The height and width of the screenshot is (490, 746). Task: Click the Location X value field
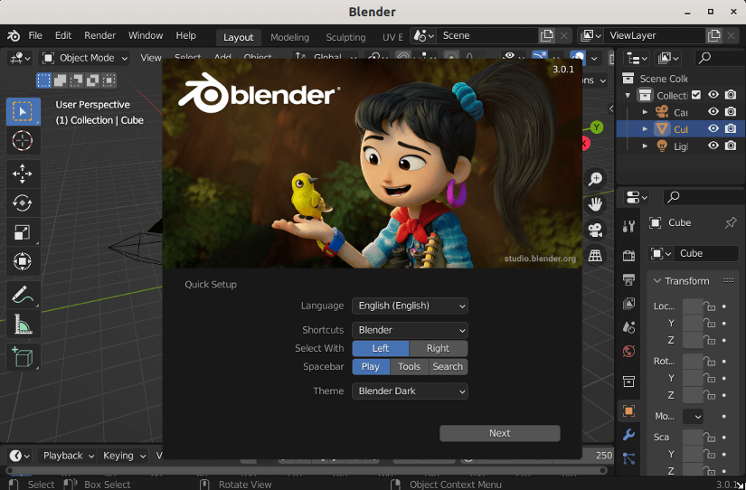pyautogui.click(x=693, y=306)
